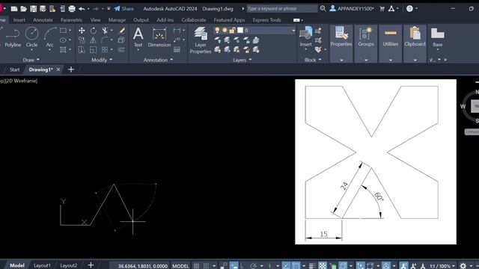Sign in menu APPANDEY1500

(352, 8)
